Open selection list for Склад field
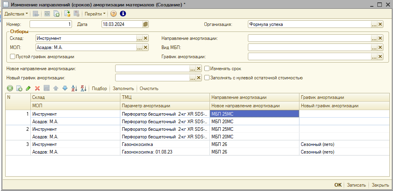Image resolution: width=393 pixels, height=191 pixels. pos(139,38)
